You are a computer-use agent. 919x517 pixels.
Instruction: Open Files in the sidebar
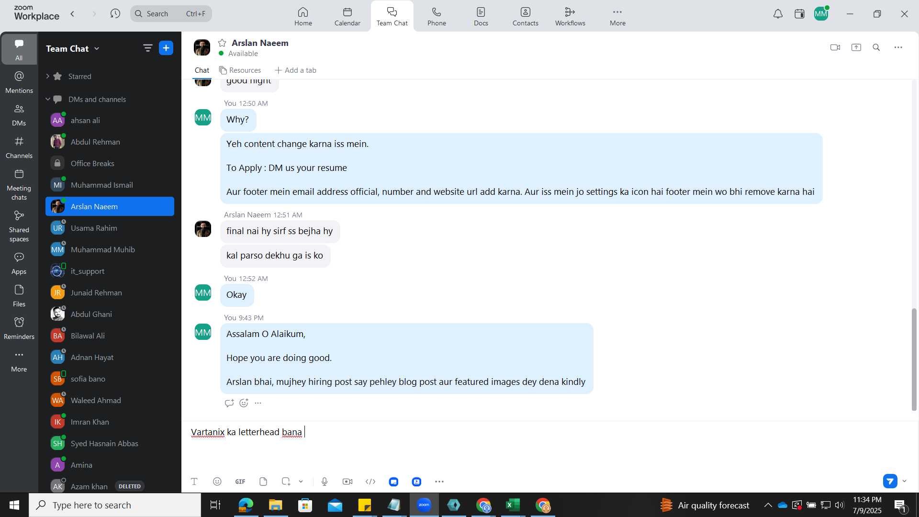pyautogui.click(x=19, y=296)
